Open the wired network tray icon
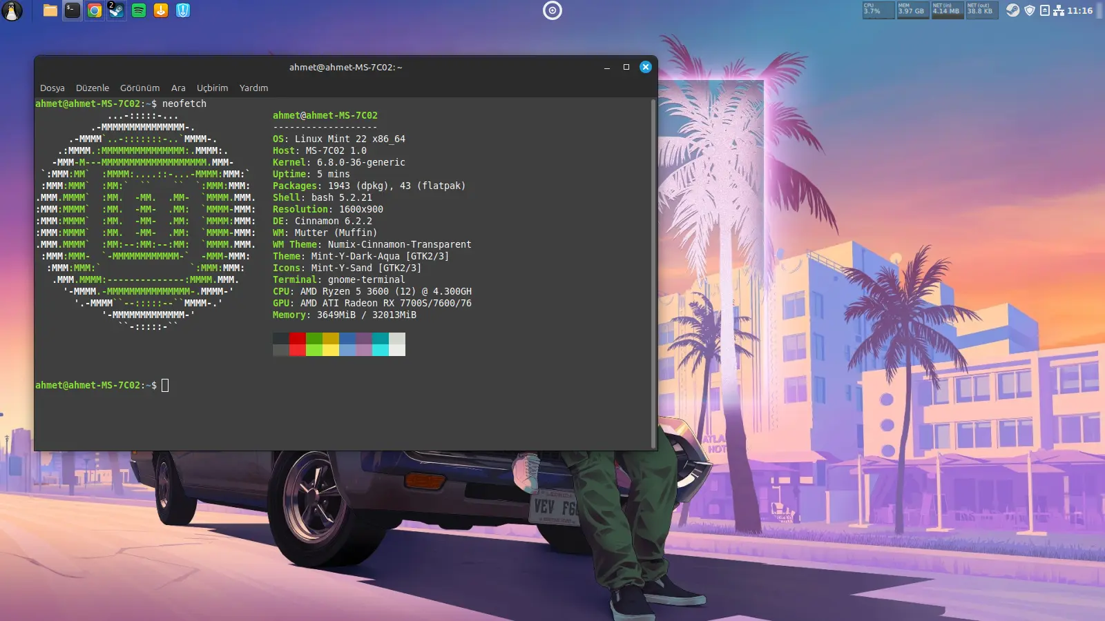Image resolution: width=1105 pixels, height=621 pixels. [1059, 10]
